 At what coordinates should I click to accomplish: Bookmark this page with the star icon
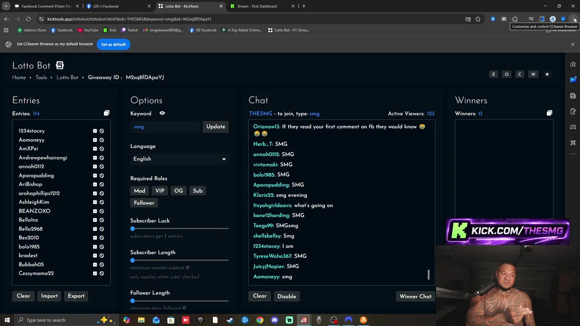coord(478,19)
